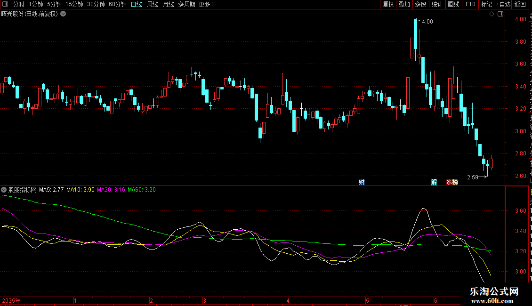
Task: Click the MA20: 3.18 label
Action: [x=111, y=190]
